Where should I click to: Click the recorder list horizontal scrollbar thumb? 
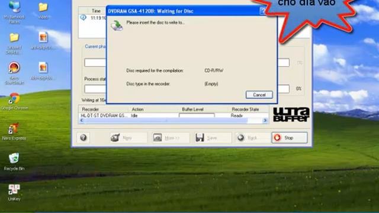pyautogui.click(x=166, y=120)
